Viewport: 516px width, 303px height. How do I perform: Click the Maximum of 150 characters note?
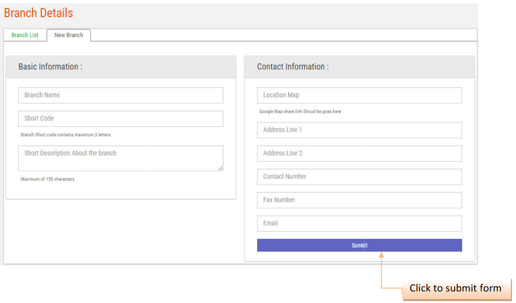click(47, 179)
